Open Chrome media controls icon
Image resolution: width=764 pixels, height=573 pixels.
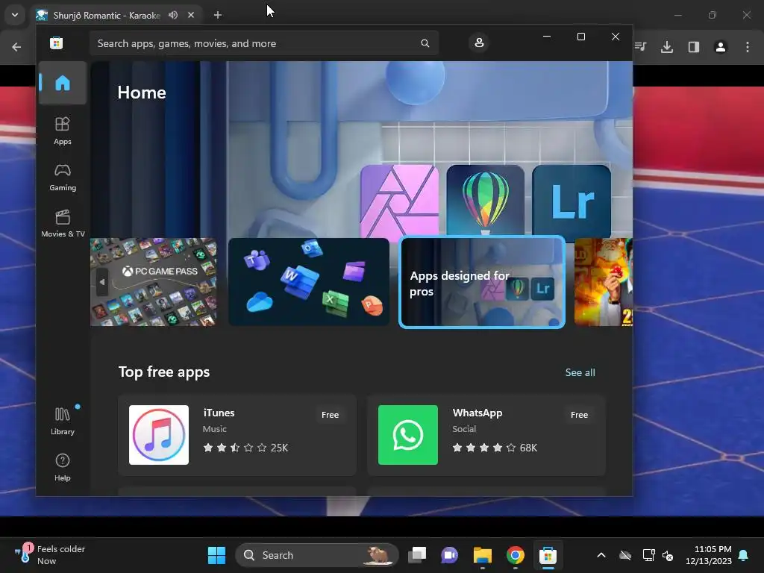640,47
